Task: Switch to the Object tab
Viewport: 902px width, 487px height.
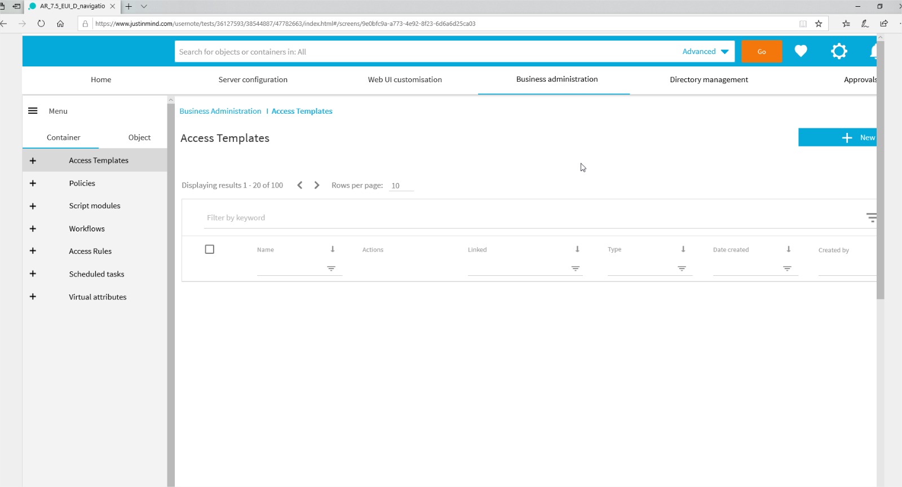Action: (x=139, y=137)
